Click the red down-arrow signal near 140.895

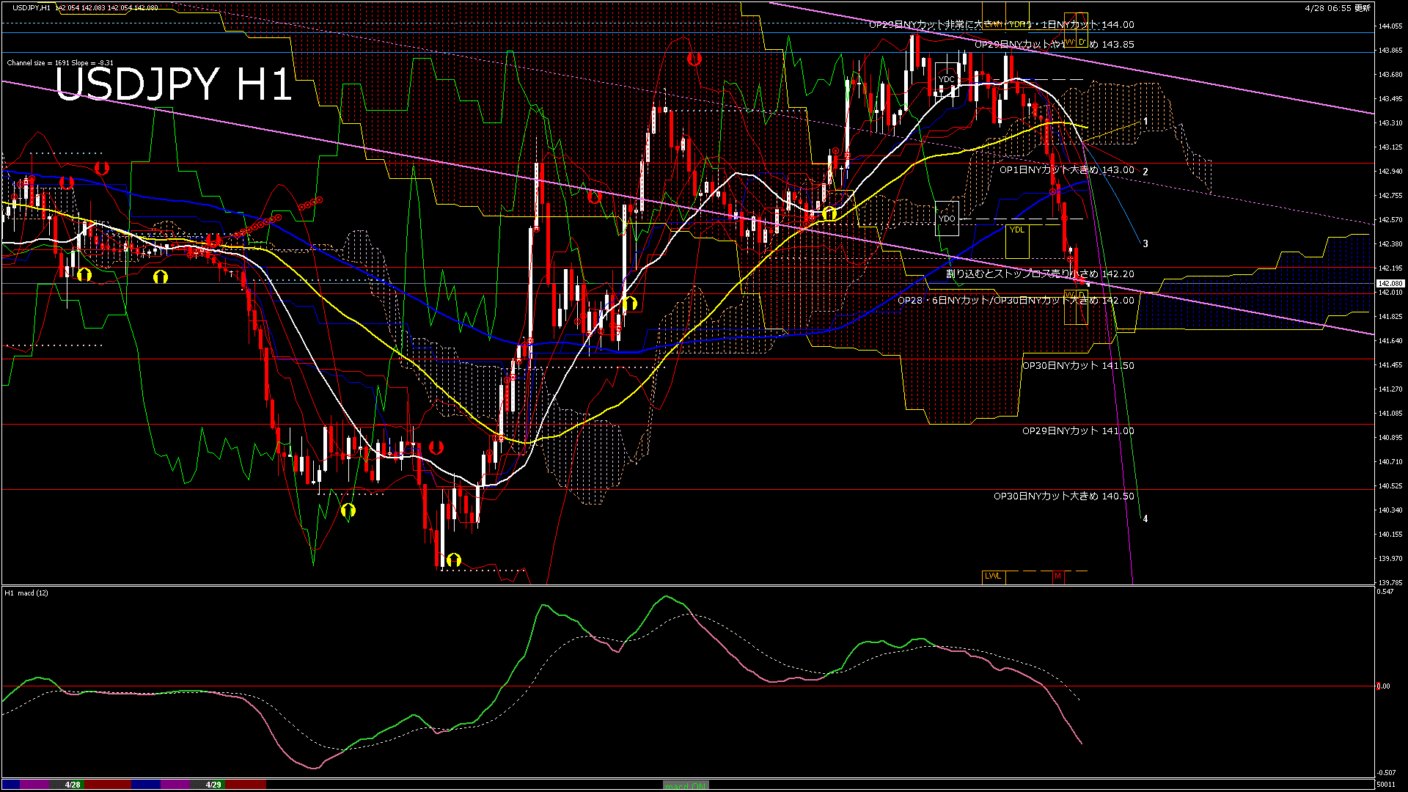pyautogui.click(x=436, y=447)
